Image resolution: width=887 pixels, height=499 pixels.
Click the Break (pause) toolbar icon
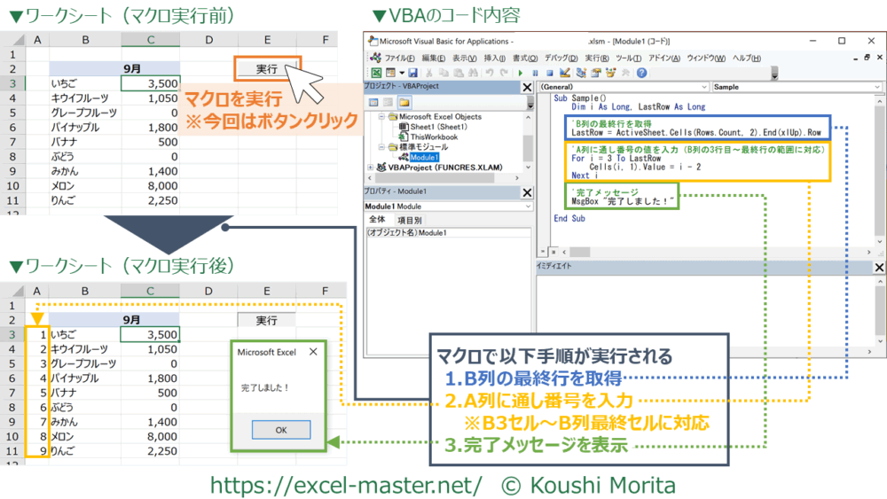(x=536, y=73)
